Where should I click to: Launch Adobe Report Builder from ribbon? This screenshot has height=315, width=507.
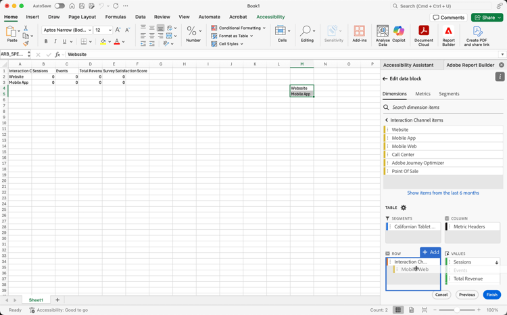tap(448, 36)
